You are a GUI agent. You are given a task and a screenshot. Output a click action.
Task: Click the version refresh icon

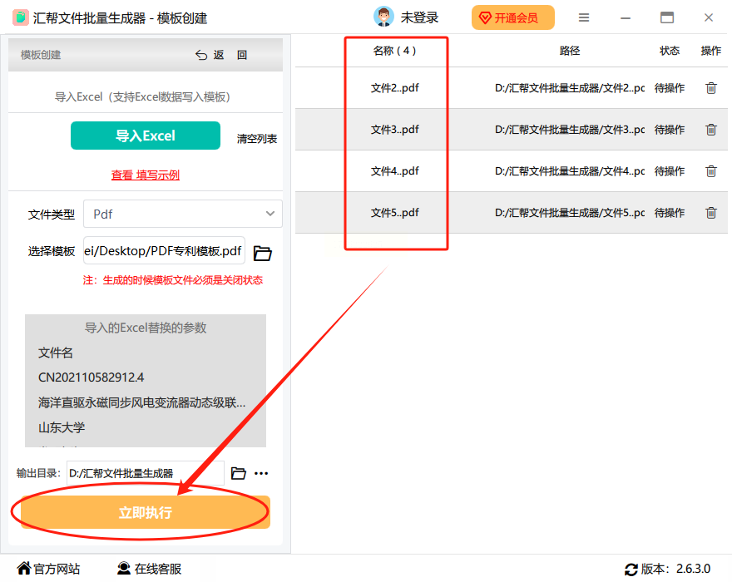click(x=631, y=569)
